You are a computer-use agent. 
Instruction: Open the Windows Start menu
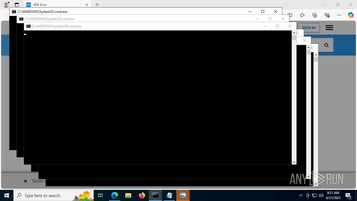[x=7, y=195]
